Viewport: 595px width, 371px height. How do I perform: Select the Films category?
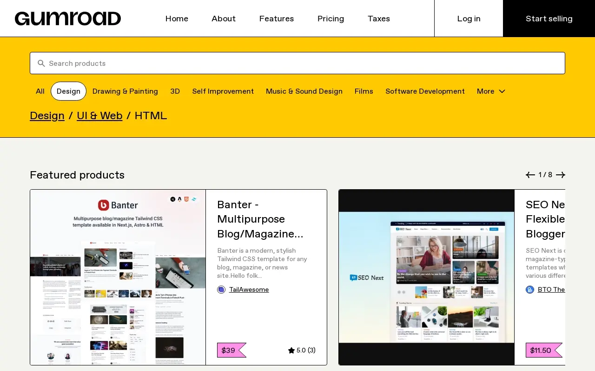pos(364,91)
